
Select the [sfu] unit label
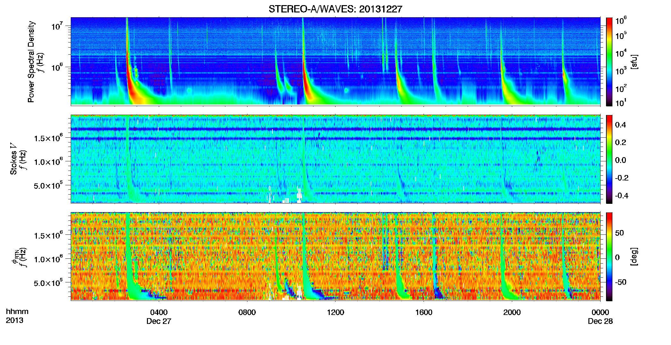coord(634,62)
